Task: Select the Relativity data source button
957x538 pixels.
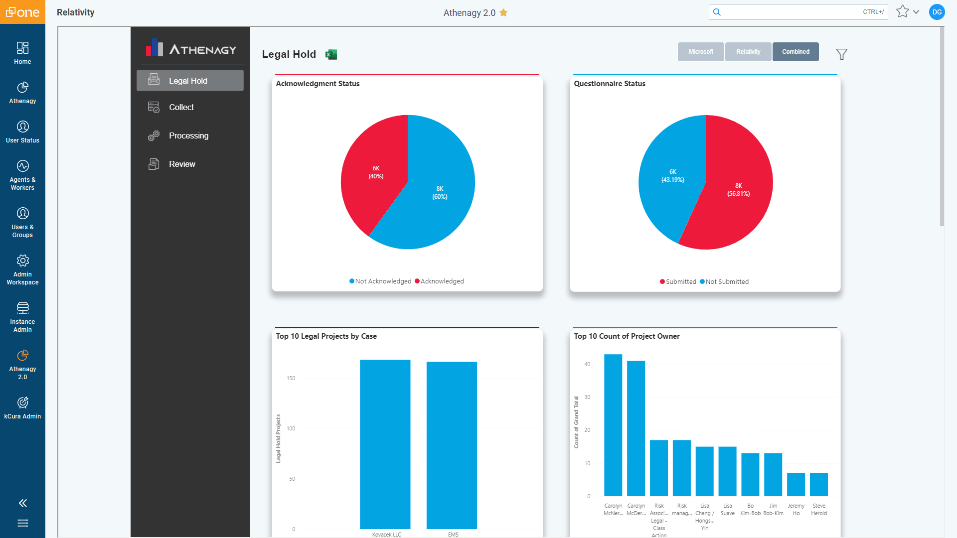Action: pos(748,52)
